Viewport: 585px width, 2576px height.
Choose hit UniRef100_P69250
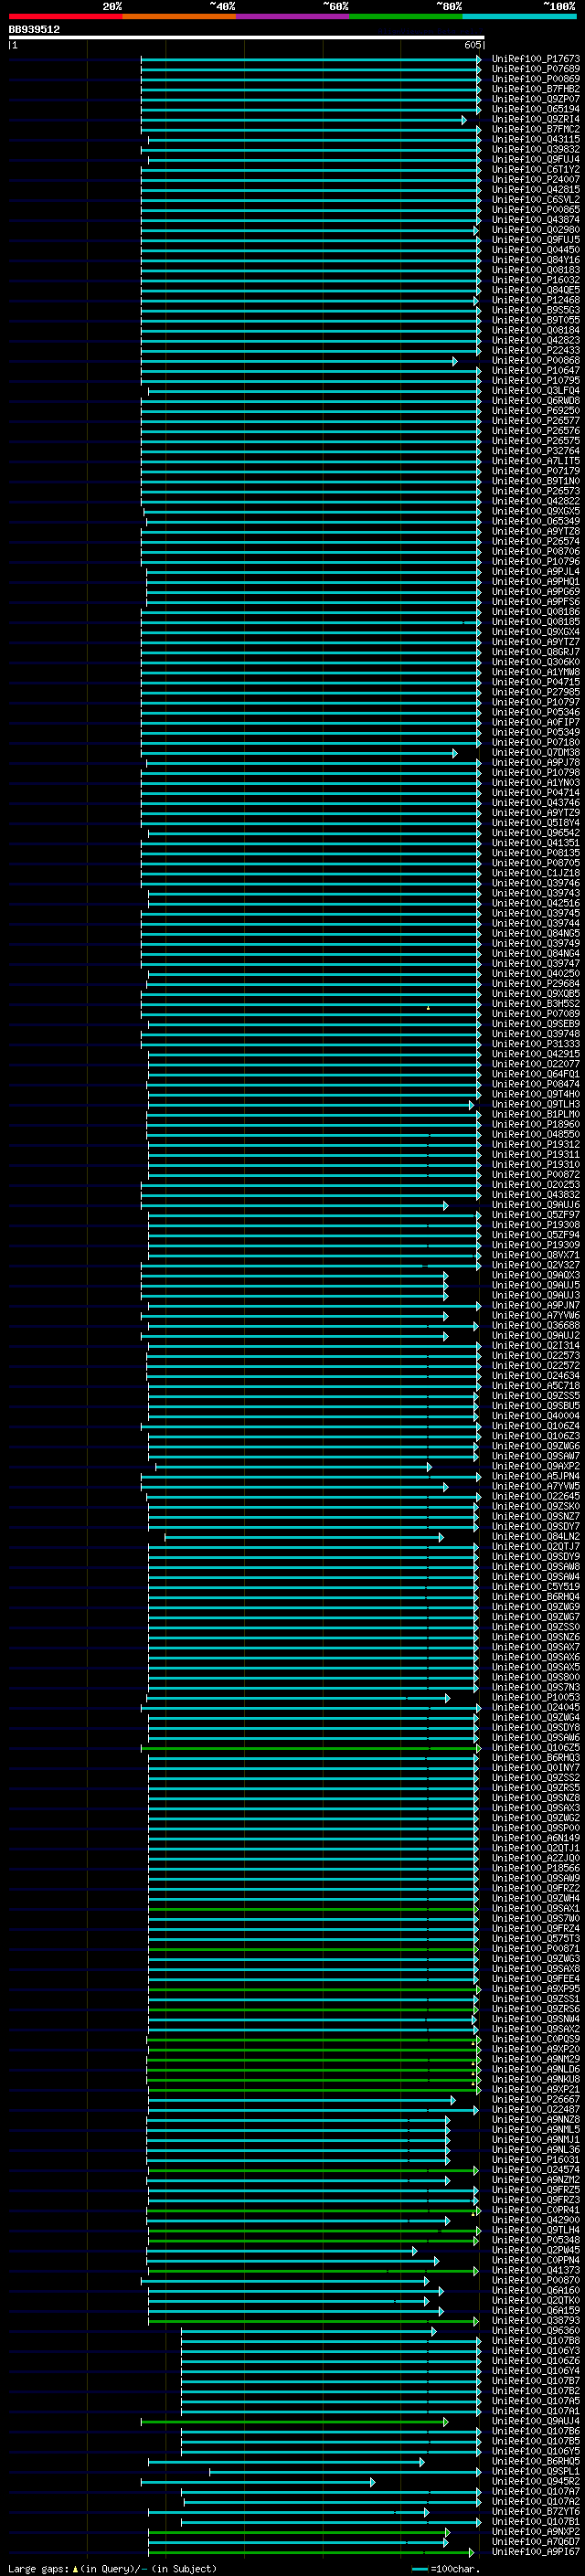(x=535, y=411)
